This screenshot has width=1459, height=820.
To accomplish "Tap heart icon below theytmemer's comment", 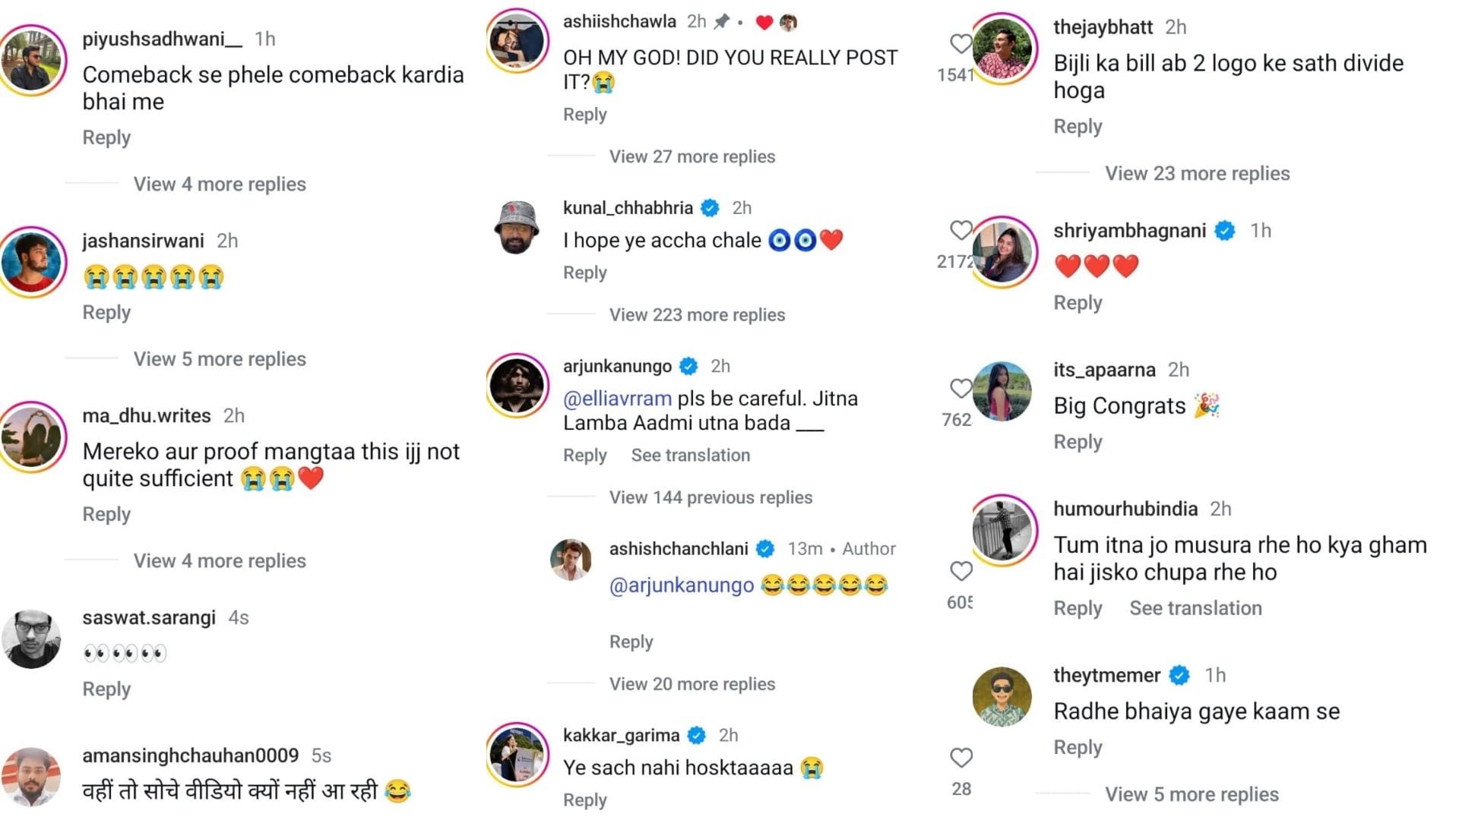I will (x=961, y=757).
